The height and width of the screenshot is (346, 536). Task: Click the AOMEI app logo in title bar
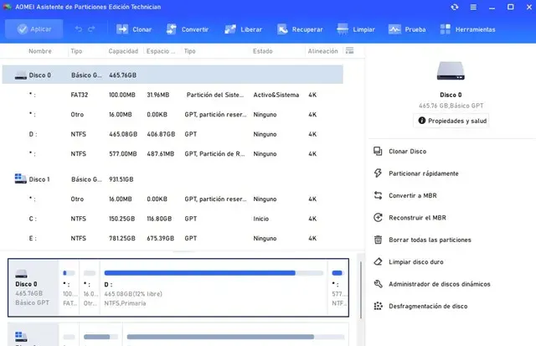(x=8, y=7)
